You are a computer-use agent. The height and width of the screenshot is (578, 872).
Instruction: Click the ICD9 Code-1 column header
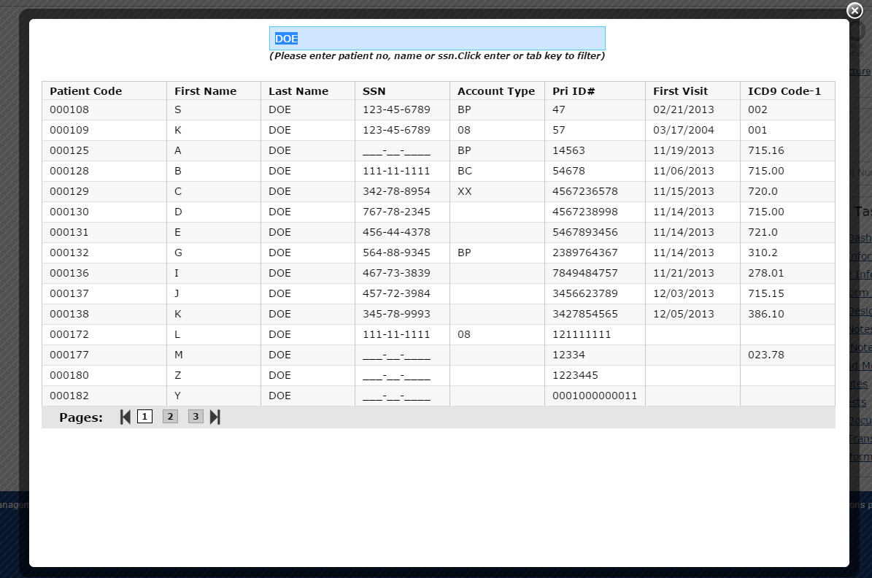[784, 91]
